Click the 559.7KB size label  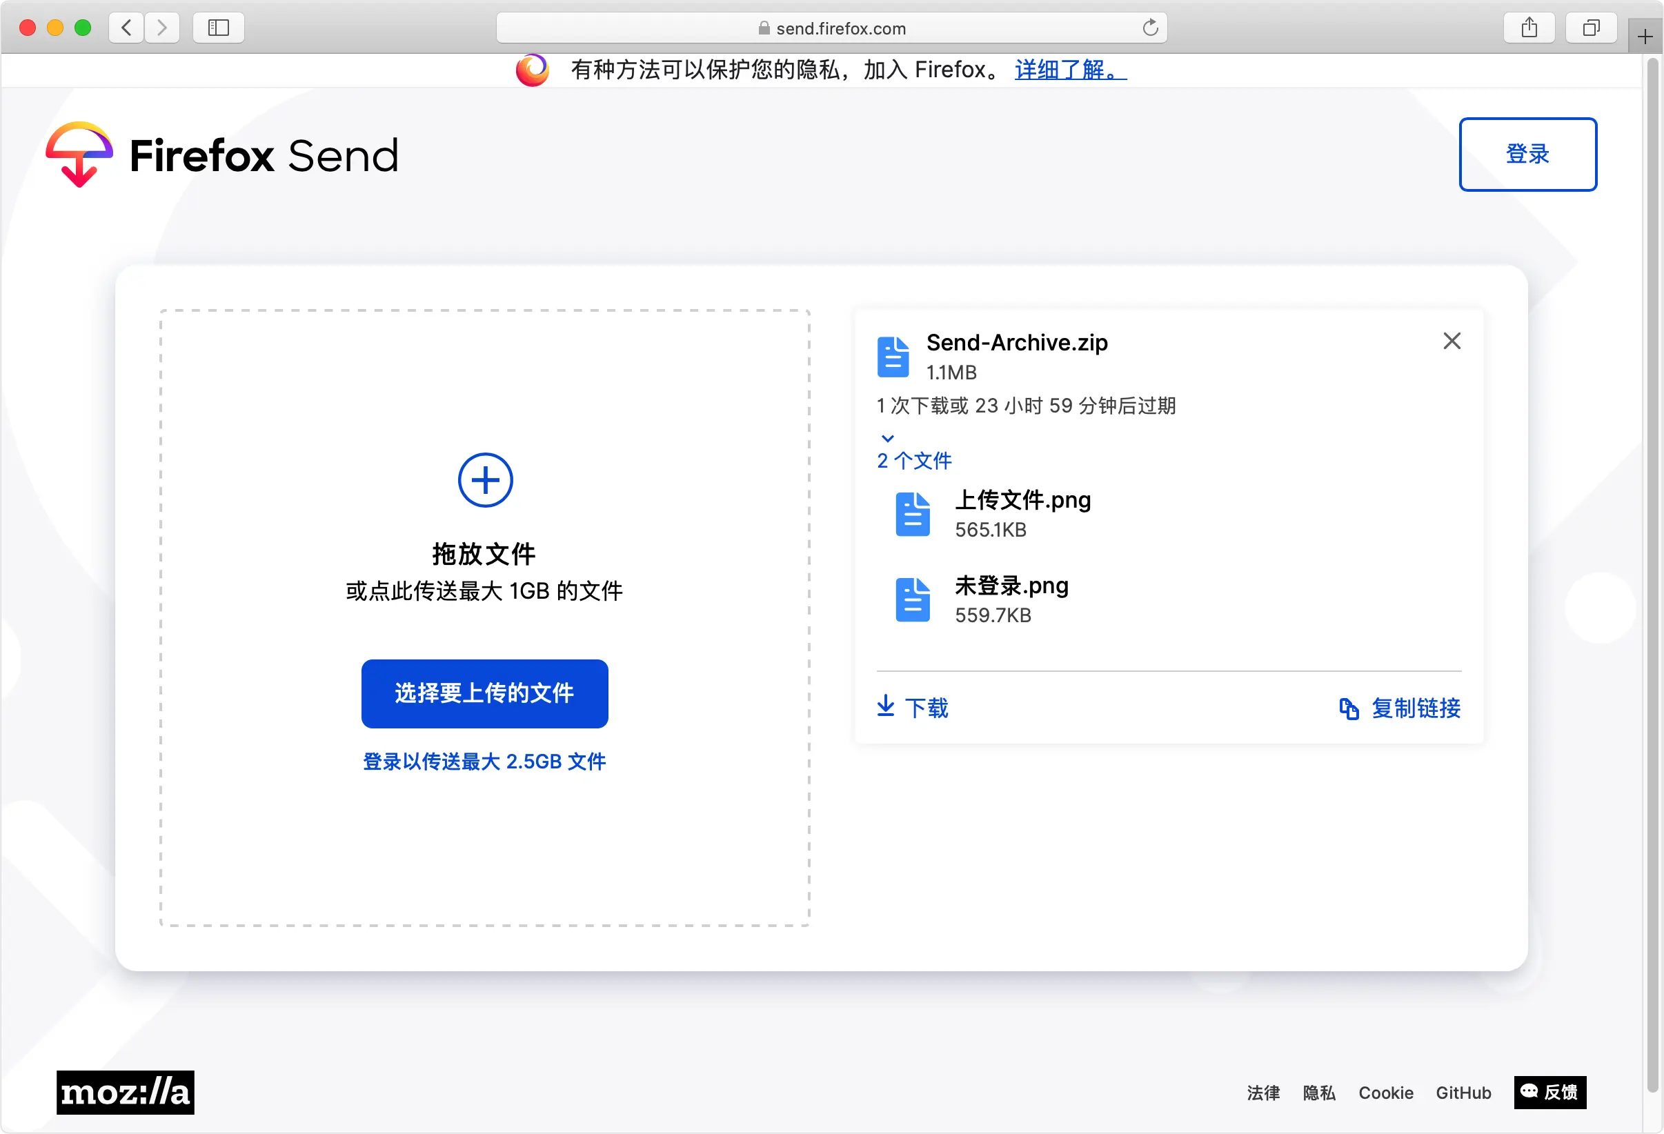pyautogui.click(x=992, y=615)
